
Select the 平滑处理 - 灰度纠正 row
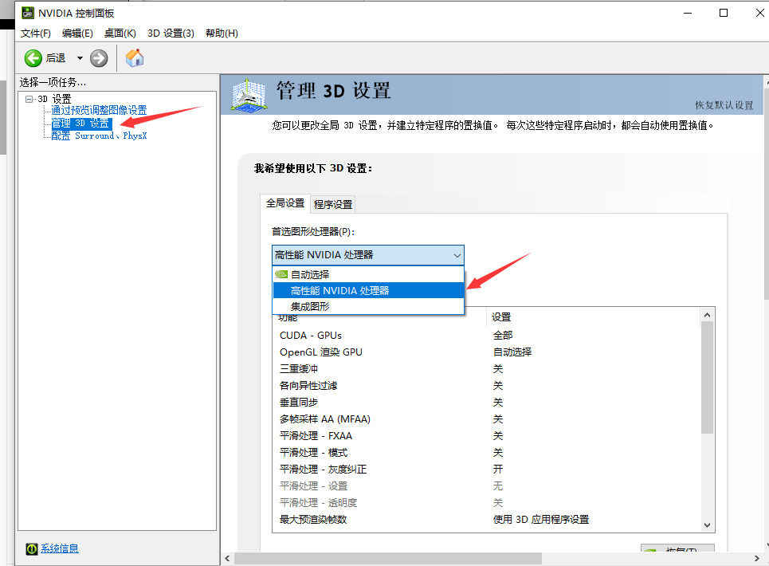485,469
